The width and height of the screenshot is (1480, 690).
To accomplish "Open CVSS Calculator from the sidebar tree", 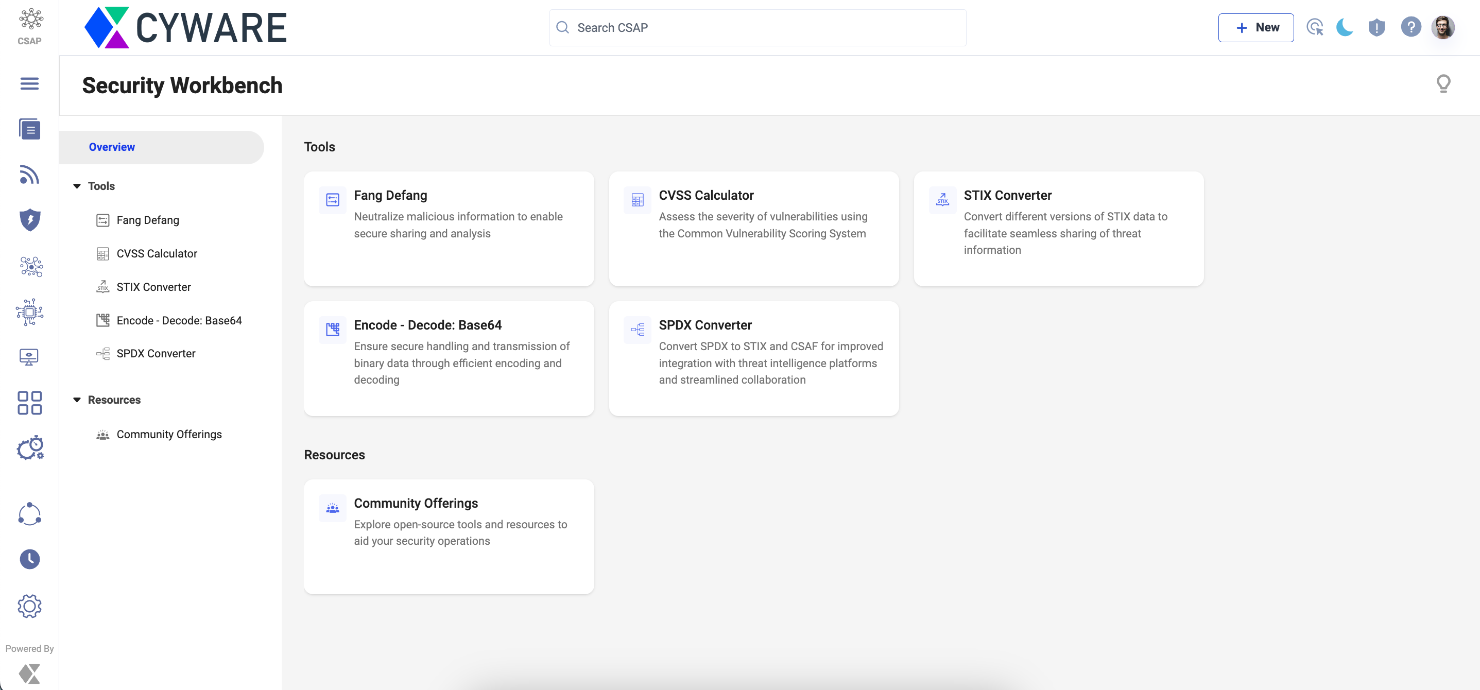I will click(x=156, y=253).
